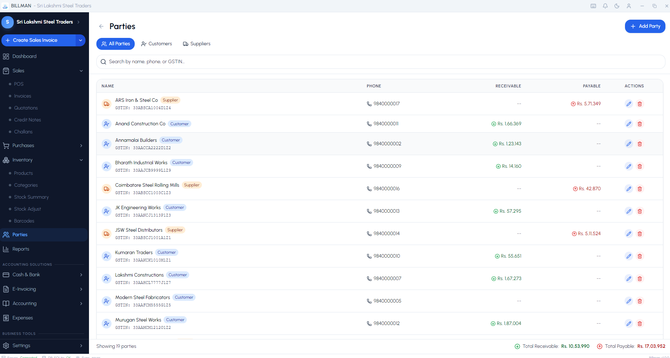Open POS under Sales
670x358 pixels.
[x=19, y=84]
